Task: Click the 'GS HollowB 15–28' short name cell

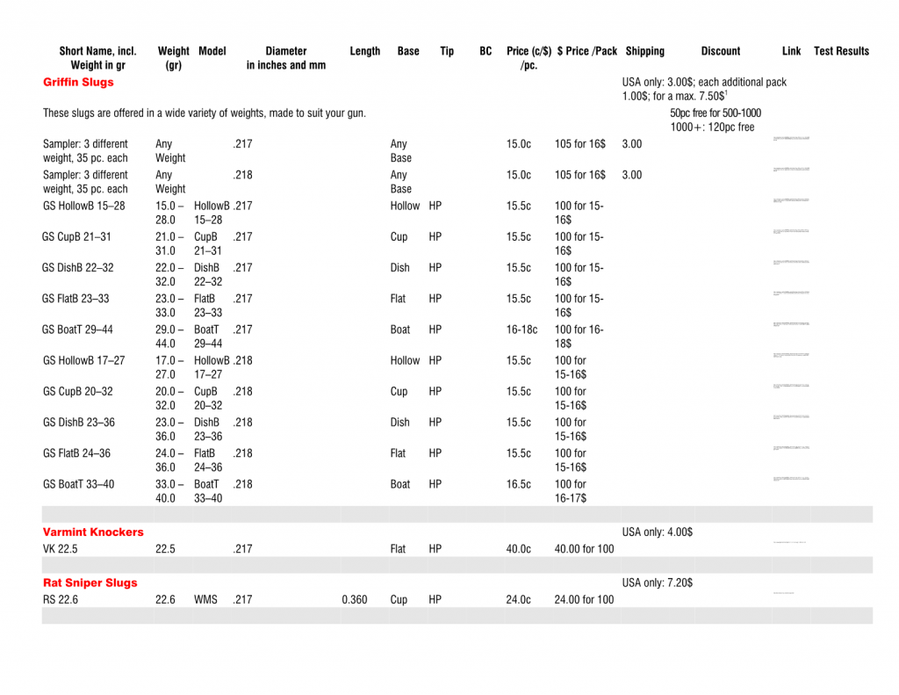Action: (x=83, y=206)
